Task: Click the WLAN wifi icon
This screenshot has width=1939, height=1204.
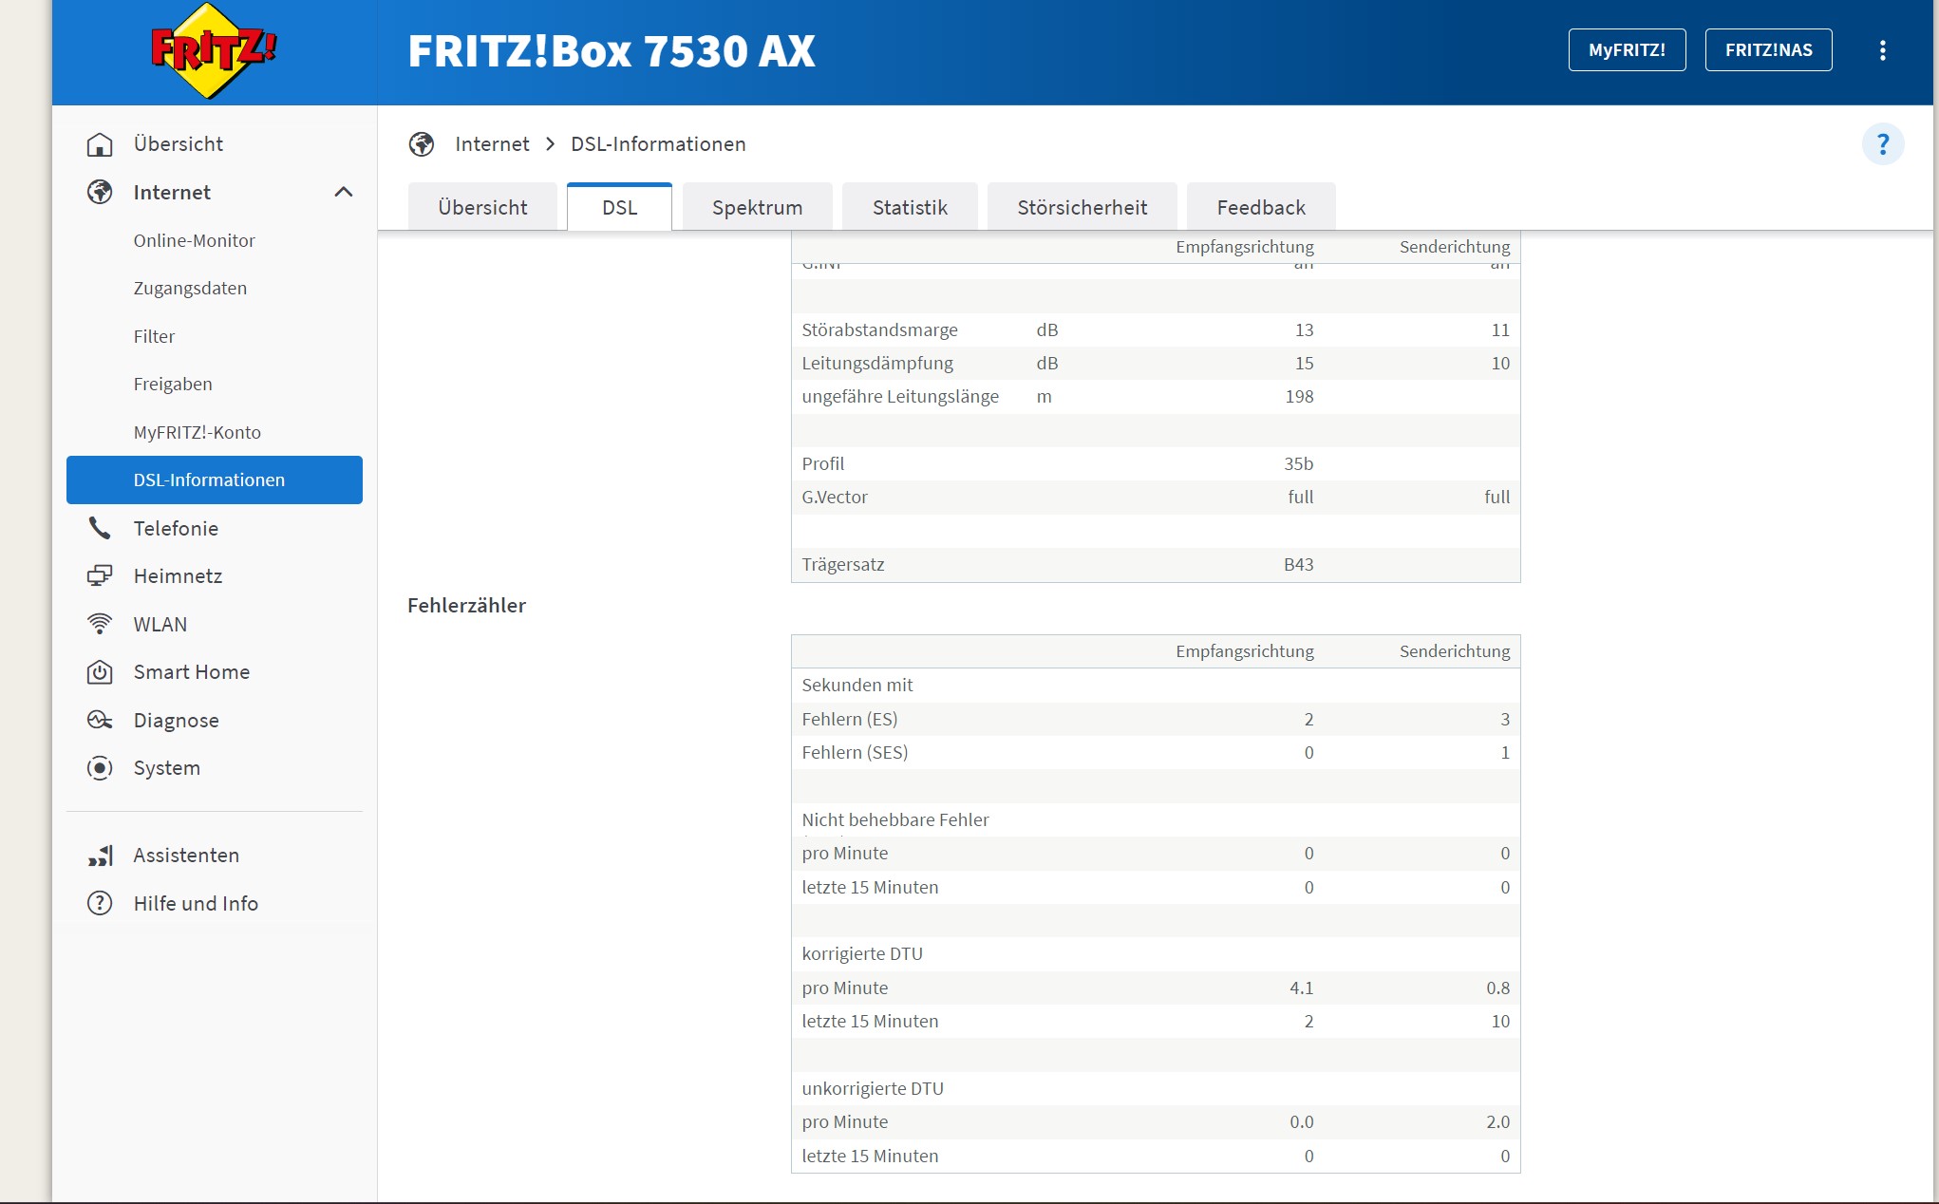Action: (x=100, y=625)
